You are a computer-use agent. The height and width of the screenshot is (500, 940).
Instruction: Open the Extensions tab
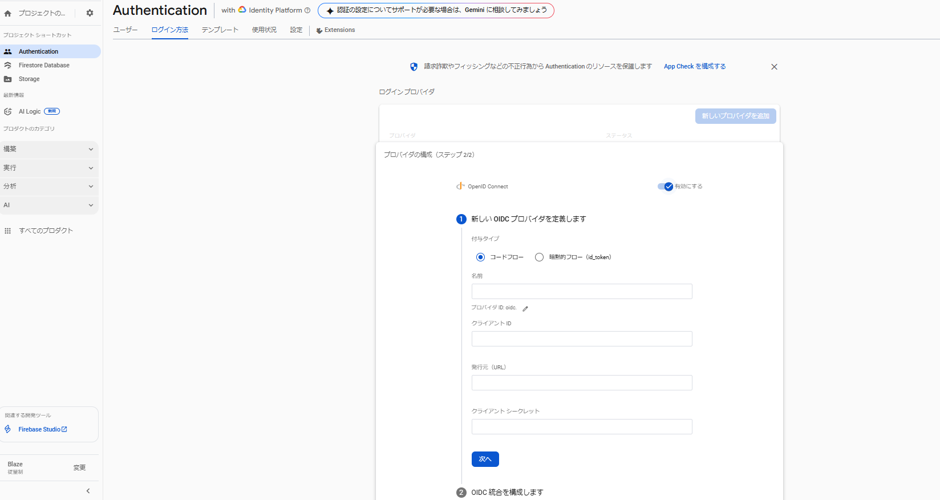point(336,30)
